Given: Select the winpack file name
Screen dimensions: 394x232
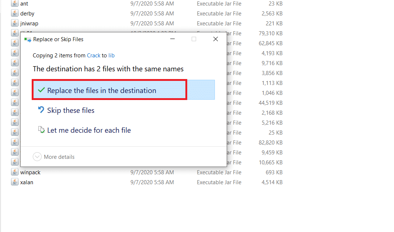Looking at the screenshot, I should tap(30, 172).
